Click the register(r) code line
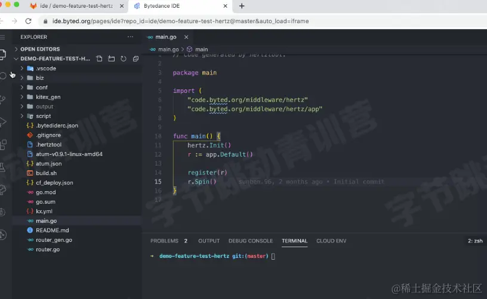487x299 pixels. click(207, 172)
